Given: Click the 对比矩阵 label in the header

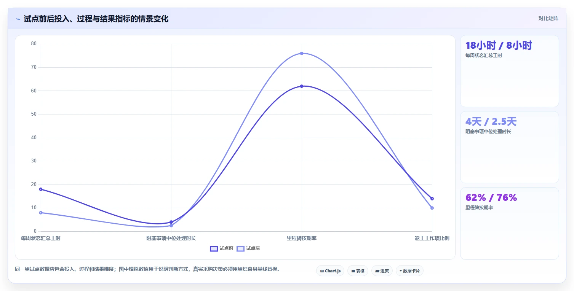Looking at the screenshot, I should (x=548, y=18).
